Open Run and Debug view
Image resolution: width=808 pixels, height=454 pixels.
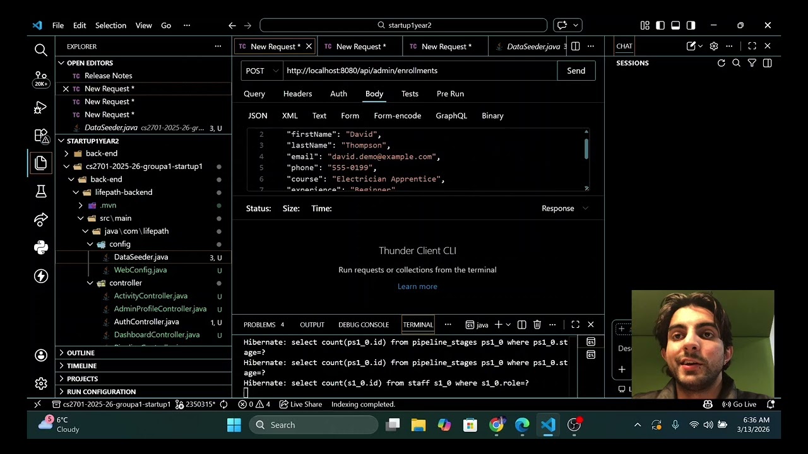[41, 107]
